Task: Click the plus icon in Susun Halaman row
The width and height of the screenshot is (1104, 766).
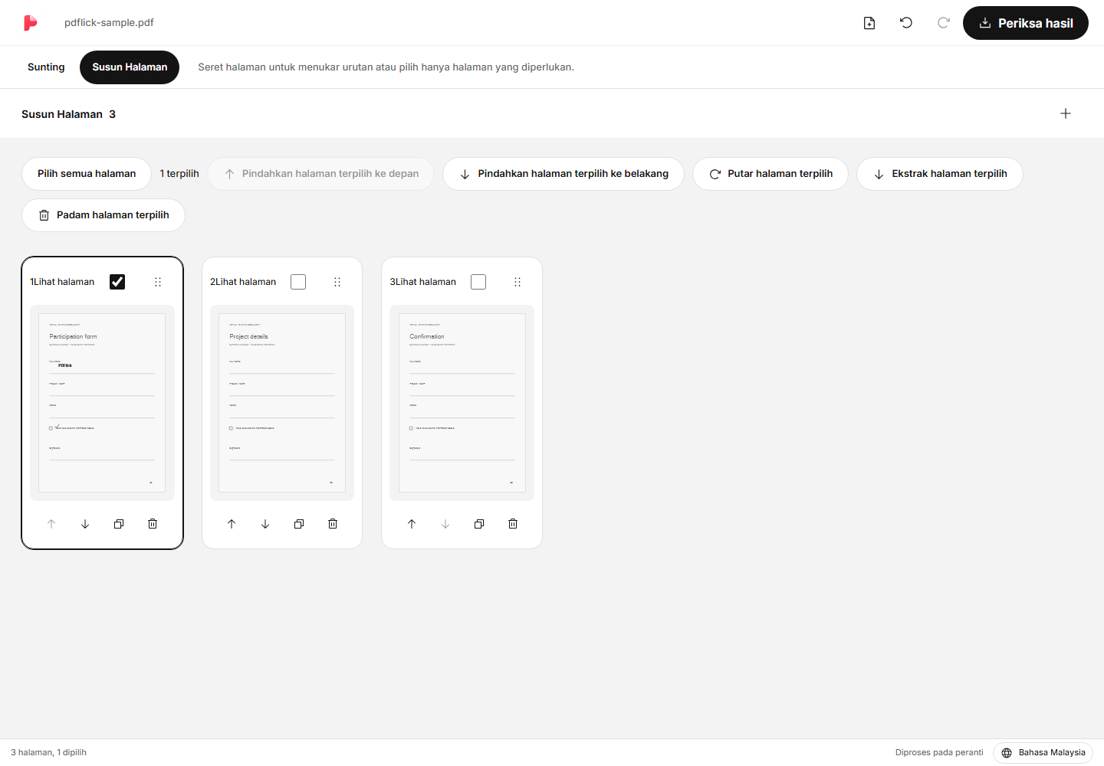Action: (x=1066, y=113)
